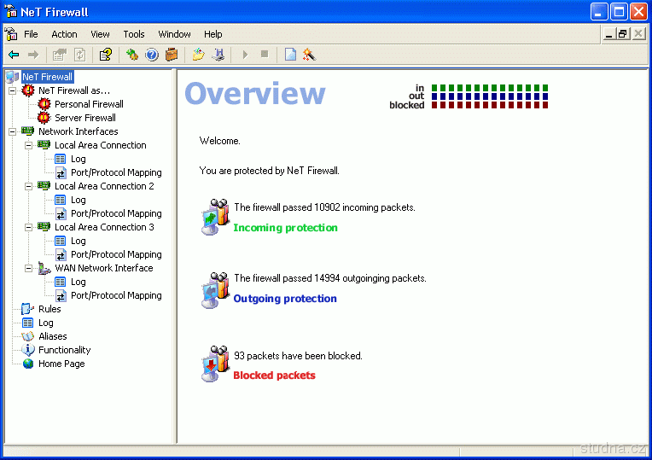The image size is (652, 460).
Task: Open the Tools menu
Action: [134, 34]
